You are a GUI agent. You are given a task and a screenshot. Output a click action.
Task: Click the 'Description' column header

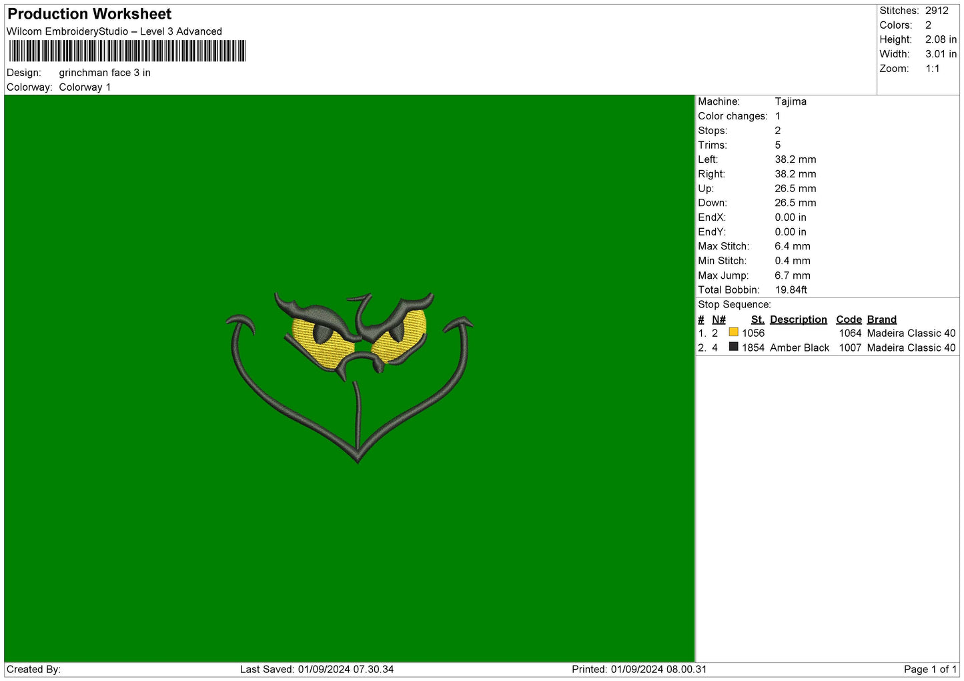(x=799, y=319)
